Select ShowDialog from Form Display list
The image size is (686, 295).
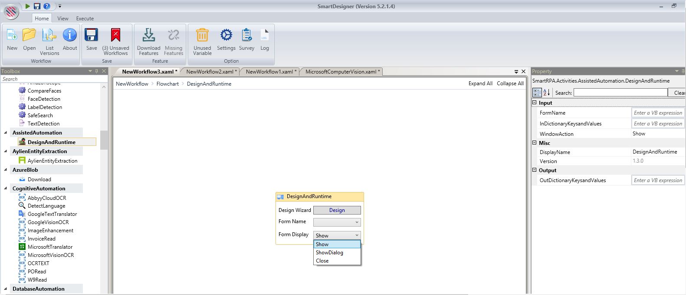point(329,253)
